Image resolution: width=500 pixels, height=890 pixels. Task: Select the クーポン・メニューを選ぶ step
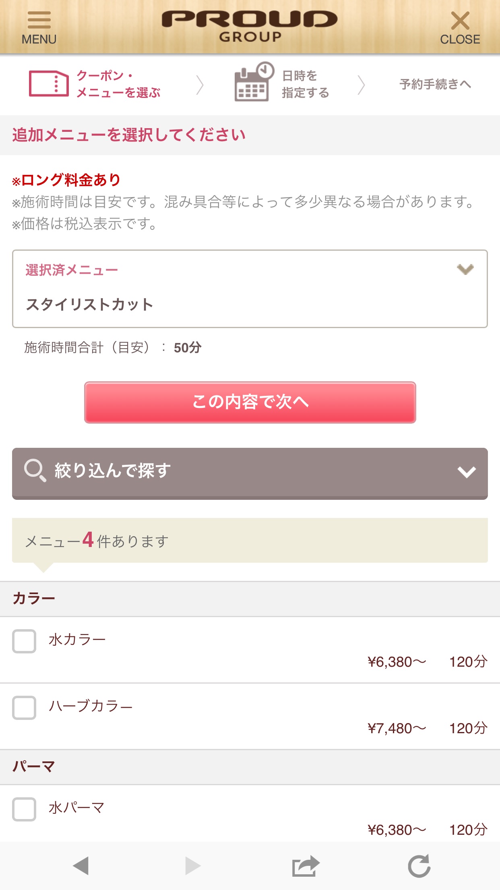click(118, 84)
